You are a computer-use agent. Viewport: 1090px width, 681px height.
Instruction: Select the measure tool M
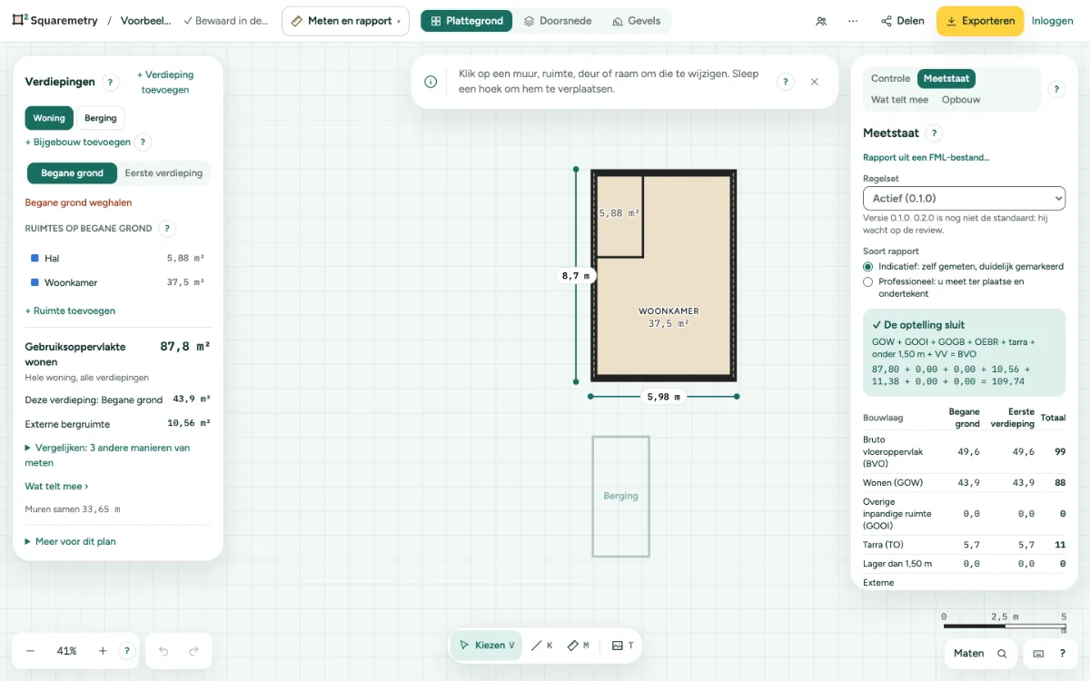[578, 646]
